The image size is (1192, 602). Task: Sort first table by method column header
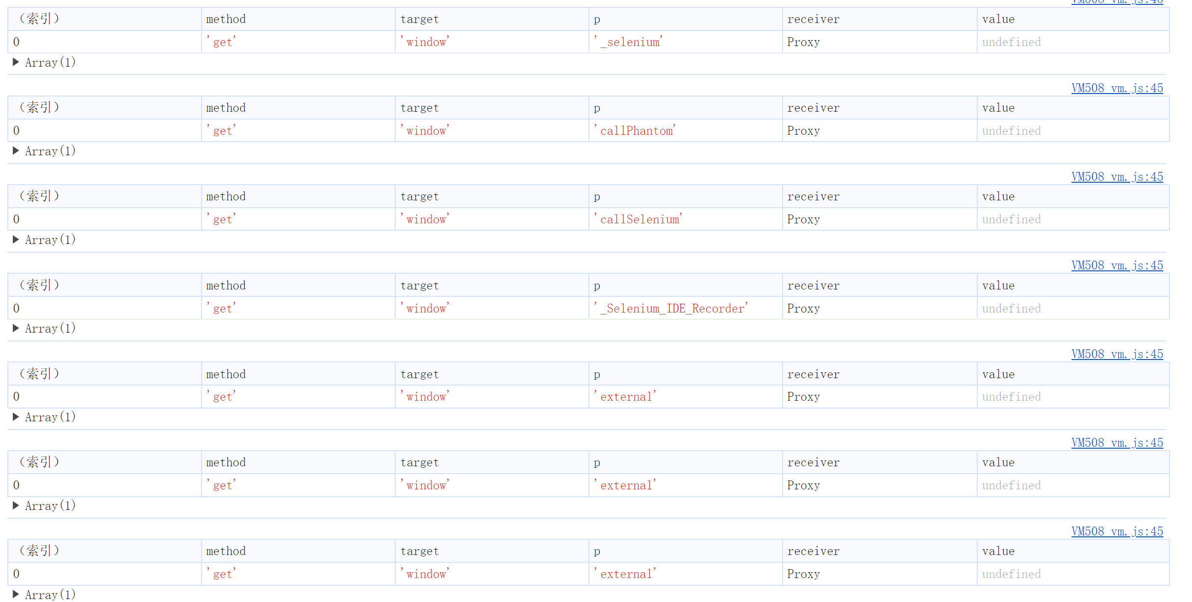226,19
